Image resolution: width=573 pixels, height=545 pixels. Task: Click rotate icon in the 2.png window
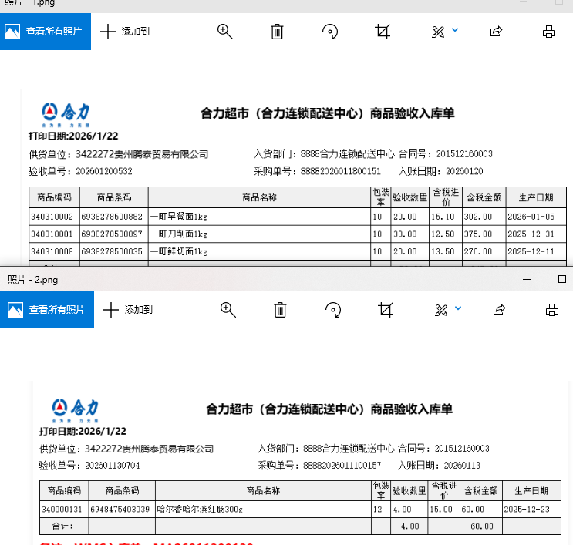click(x=333, y=310)
